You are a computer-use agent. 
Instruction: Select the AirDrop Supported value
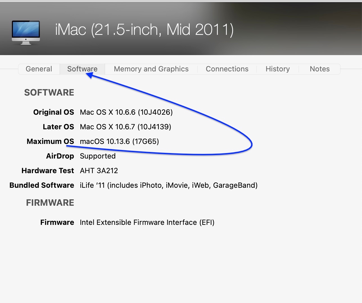click(98, 156)
